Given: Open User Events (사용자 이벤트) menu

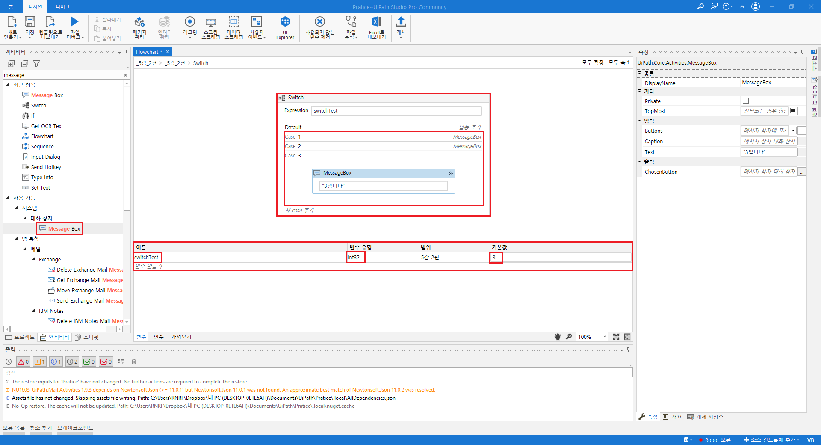Looking at the screenshot, I should point(257,27).
